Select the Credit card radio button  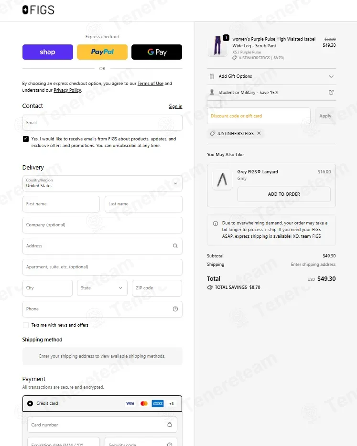[x=30, y=404]
